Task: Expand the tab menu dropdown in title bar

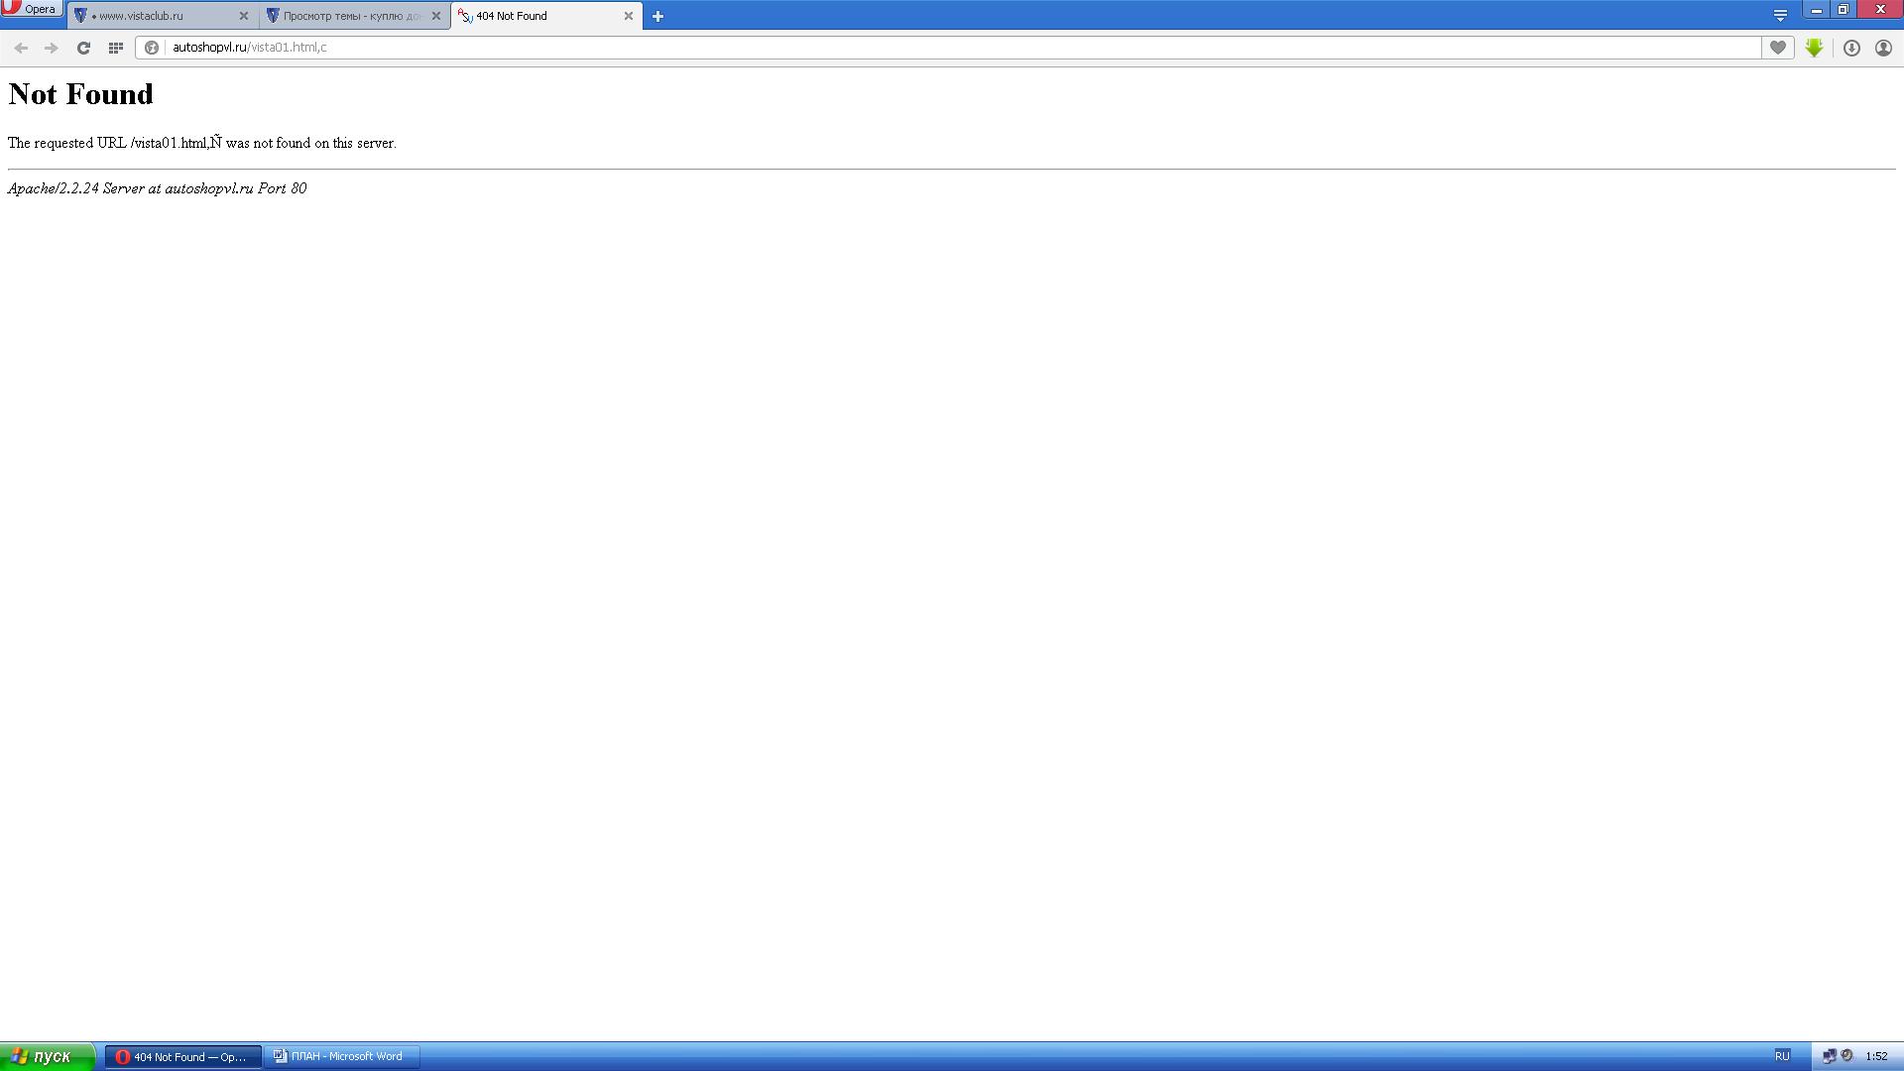Action: [1780, 15]
